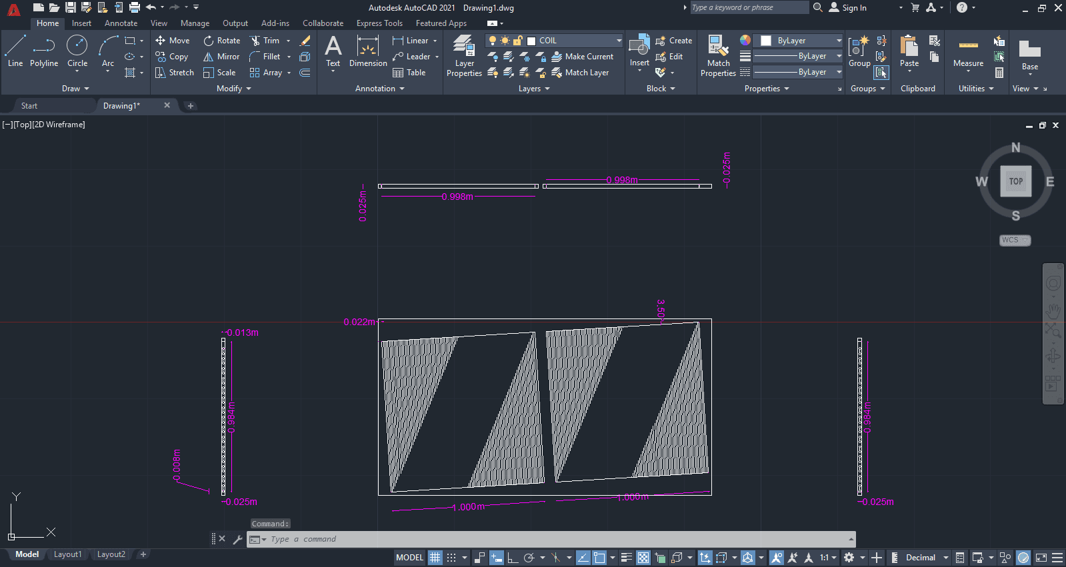
Task: Select the Circle tool
Action: (77, 51)
